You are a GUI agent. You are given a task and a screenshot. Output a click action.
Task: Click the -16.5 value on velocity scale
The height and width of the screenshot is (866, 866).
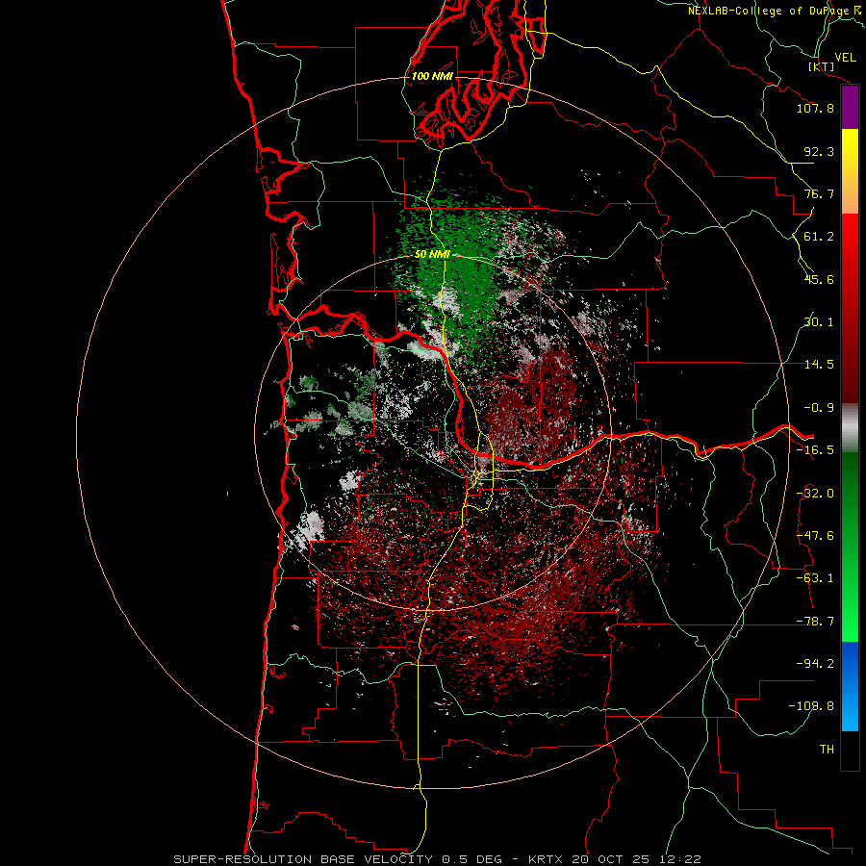coord(815,450)
